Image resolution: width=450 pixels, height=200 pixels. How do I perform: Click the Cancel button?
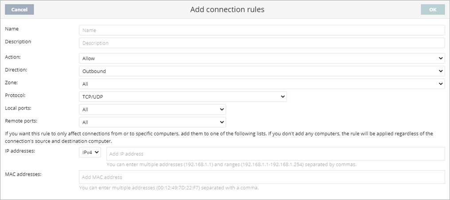click(19, 10)
